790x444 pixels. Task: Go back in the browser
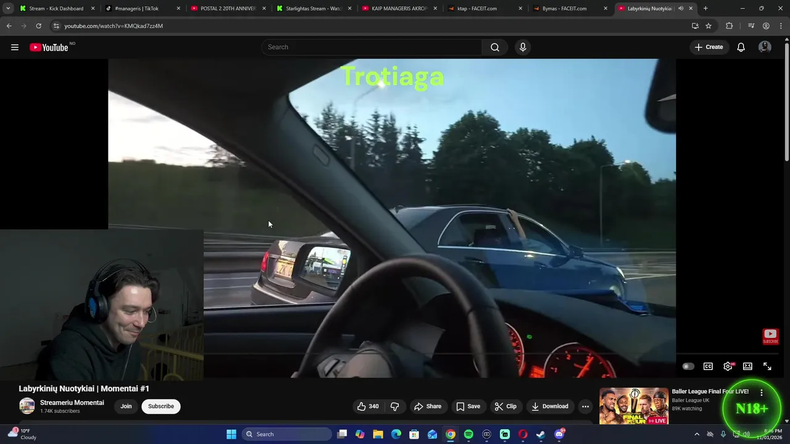pos(9,26)
